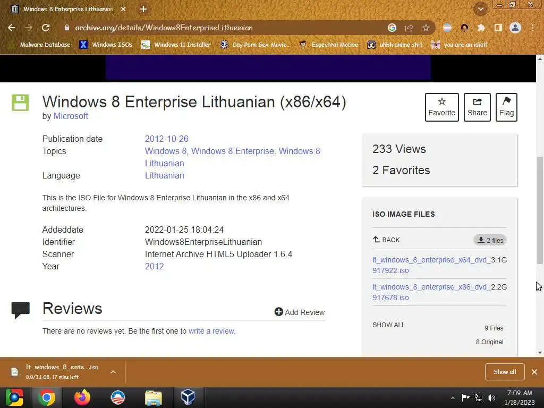Click Show all downloads button
This screenshot has height=408, width=544.
point(505,372)
